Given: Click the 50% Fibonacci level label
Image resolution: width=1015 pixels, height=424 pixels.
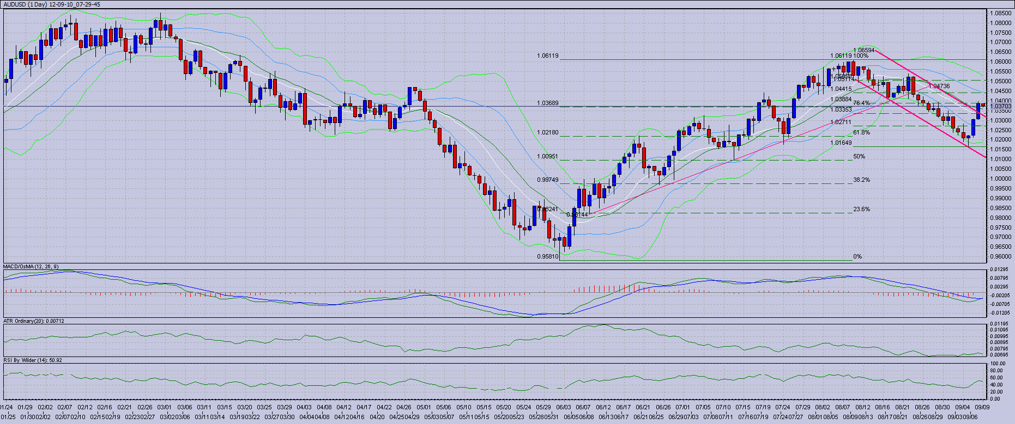Looking at the screenshot, I should pos(859,156).
